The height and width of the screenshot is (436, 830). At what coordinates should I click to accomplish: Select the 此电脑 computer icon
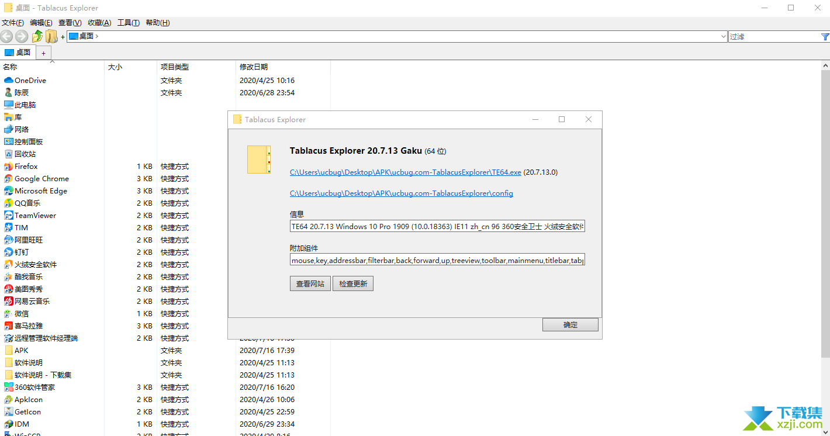8,105
